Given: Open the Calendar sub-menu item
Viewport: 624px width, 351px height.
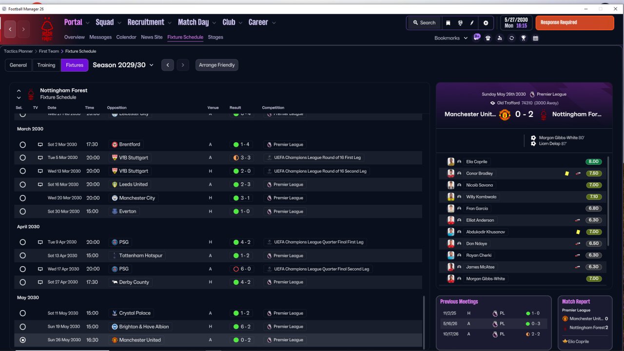Looking at the screenshot, I should [126, 37].
